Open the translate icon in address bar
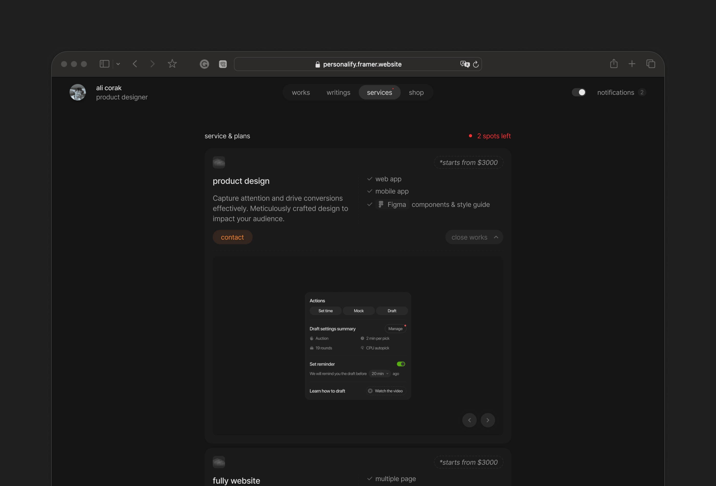The image size is (716, 486). [x=465, y=64]
